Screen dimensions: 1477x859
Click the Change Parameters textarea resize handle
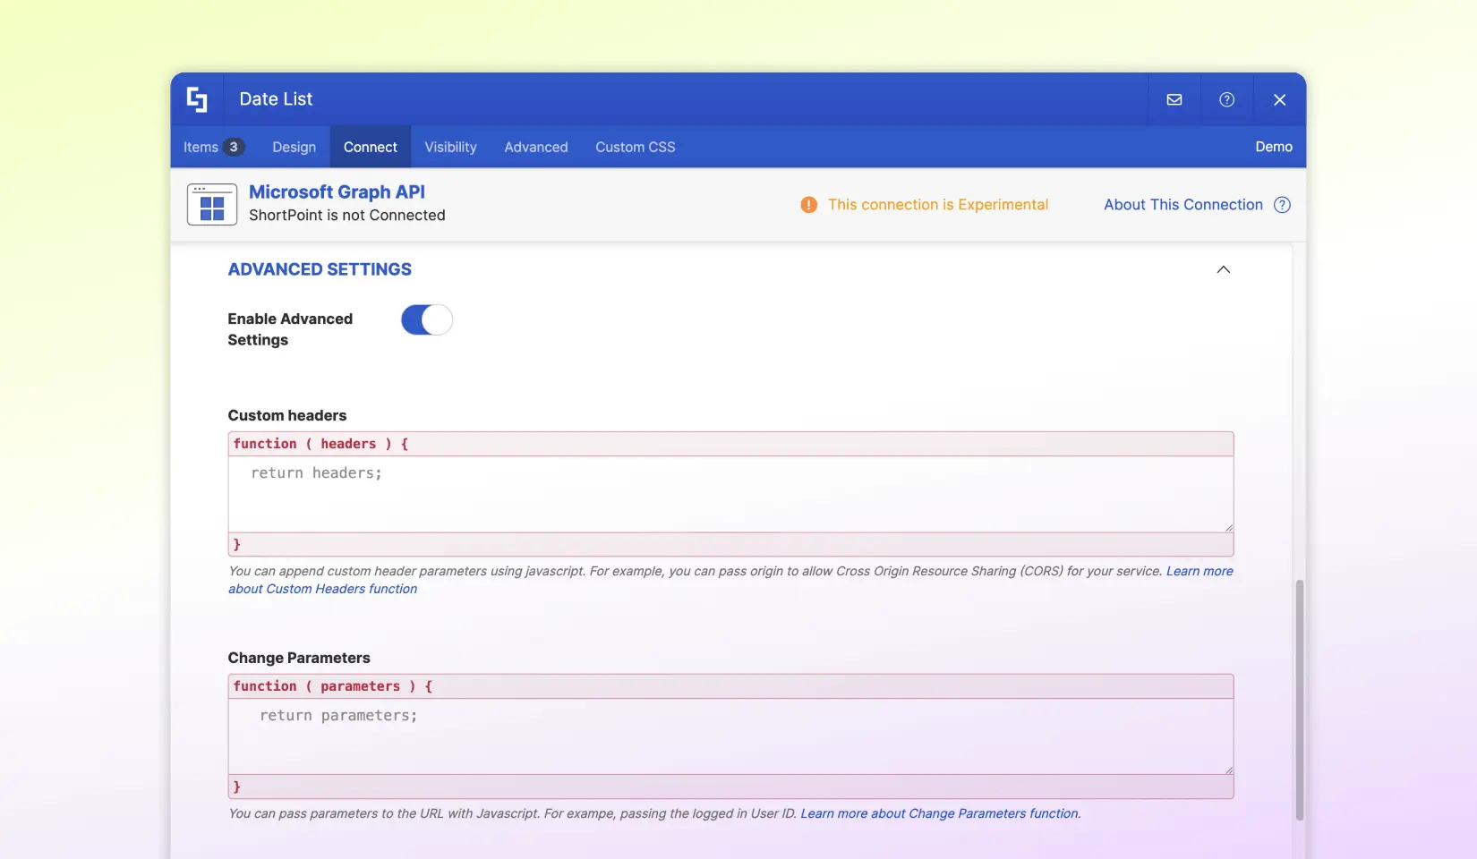[1228, 770]
